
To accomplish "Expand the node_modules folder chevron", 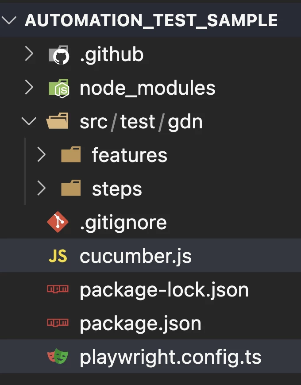I will [x=29, y=88].
